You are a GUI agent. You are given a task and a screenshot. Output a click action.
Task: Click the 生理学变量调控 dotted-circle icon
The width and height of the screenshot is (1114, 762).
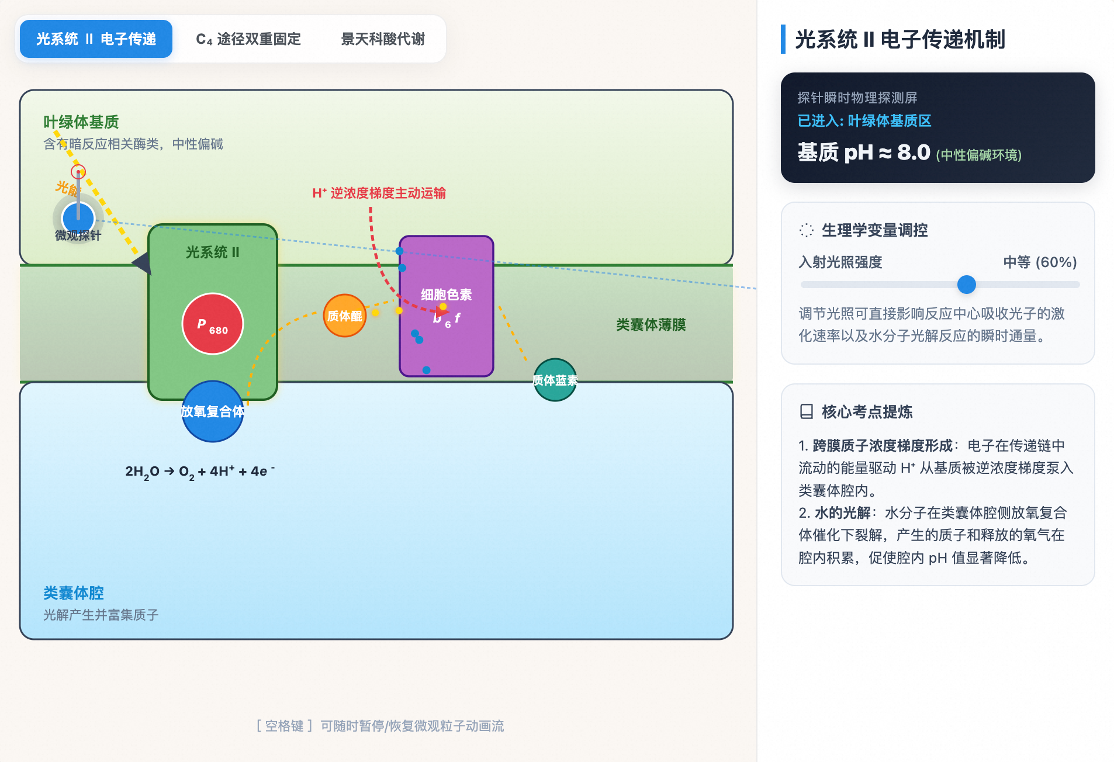pos(807,230)
